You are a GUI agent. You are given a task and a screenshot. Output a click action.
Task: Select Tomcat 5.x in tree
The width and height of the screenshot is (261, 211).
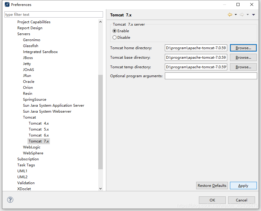tap(39, 129)
